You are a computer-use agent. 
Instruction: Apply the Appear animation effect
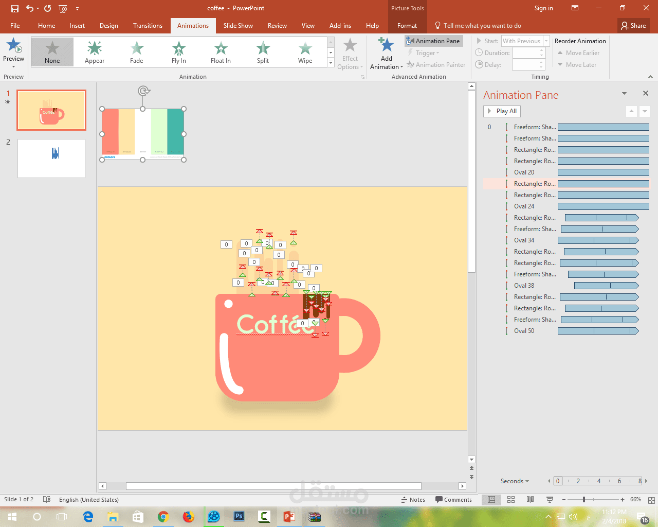point(95,52)
